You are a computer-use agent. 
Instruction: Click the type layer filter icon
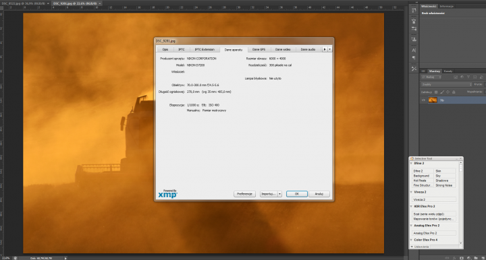[x=468, y=77]
